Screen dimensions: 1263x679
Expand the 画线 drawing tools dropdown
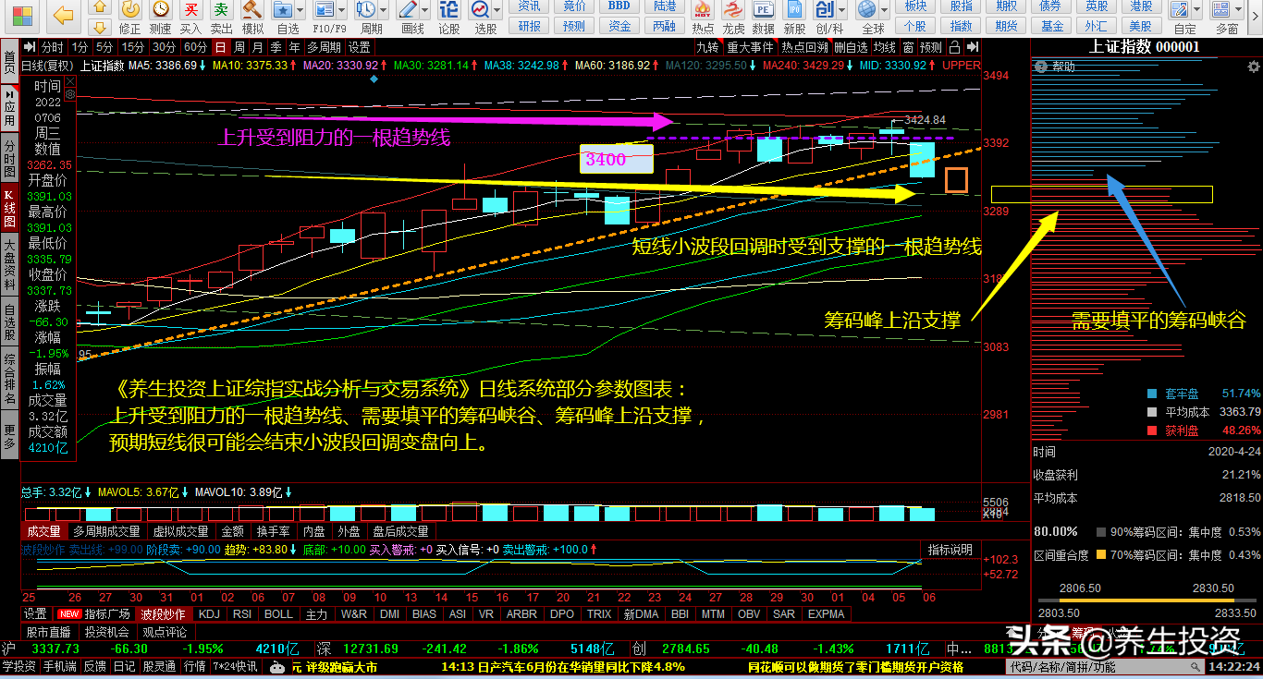pyautogui.click(x=425, y=10)
